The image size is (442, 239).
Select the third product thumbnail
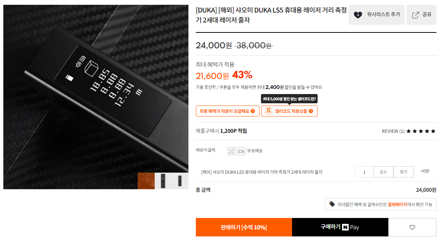[180, 181]
